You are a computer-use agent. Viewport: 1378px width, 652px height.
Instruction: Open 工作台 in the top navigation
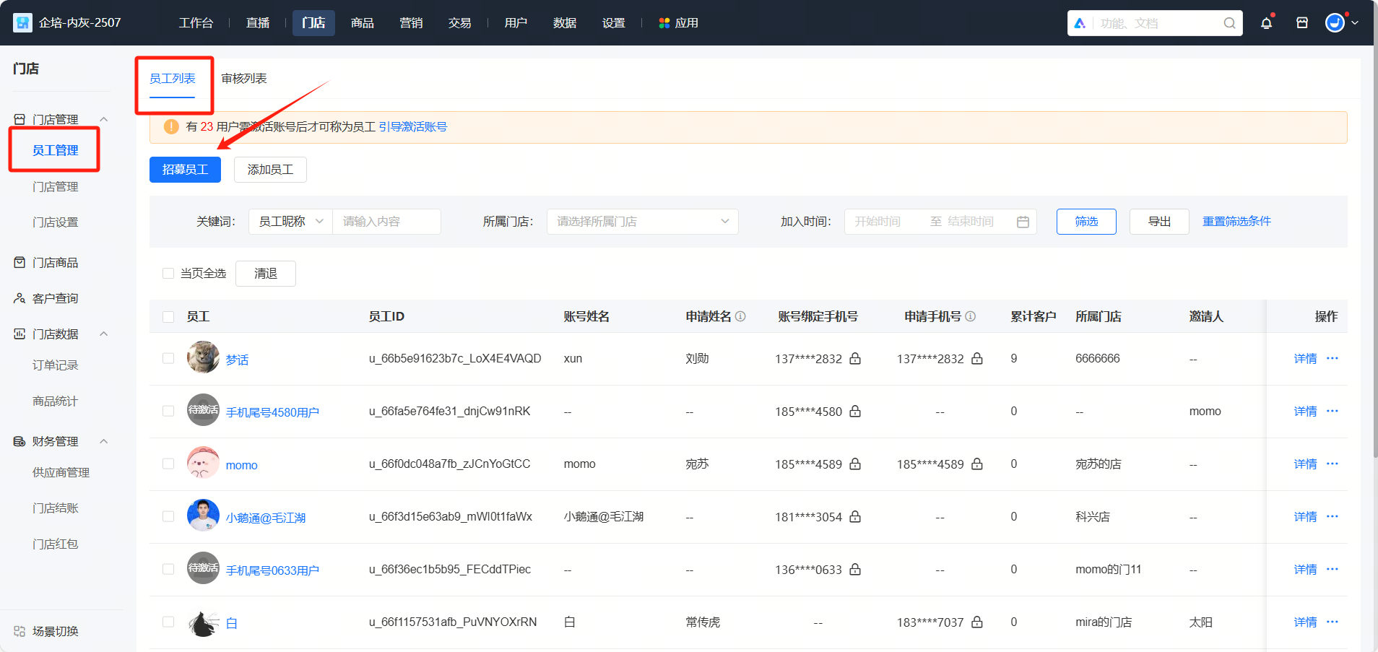click(196, 23)
